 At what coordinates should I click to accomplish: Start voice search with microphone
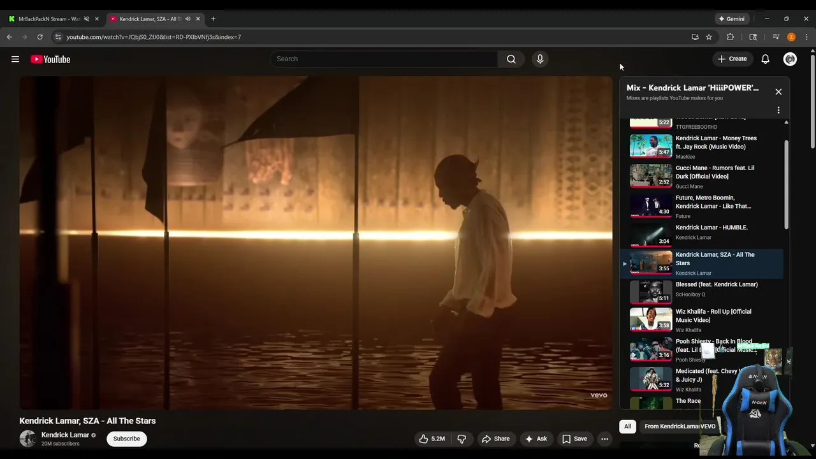click(x=540, y=59)
